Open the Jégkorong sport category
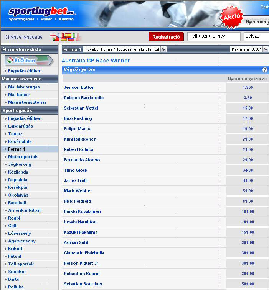This screenshot has width=269, height=290. pyautogui.click(x=20, y=164)
